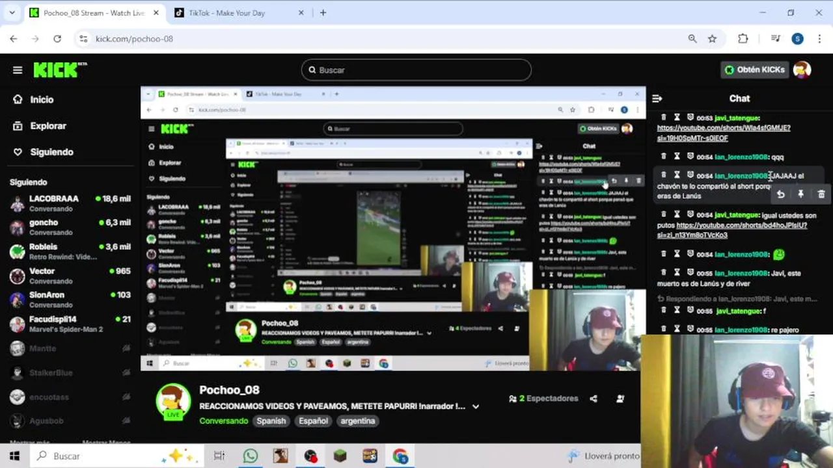Image resolution: width=833 pixels, height=468 pixels.
Task: Reload the page with the refresh icon
Action: coord(57,39)
